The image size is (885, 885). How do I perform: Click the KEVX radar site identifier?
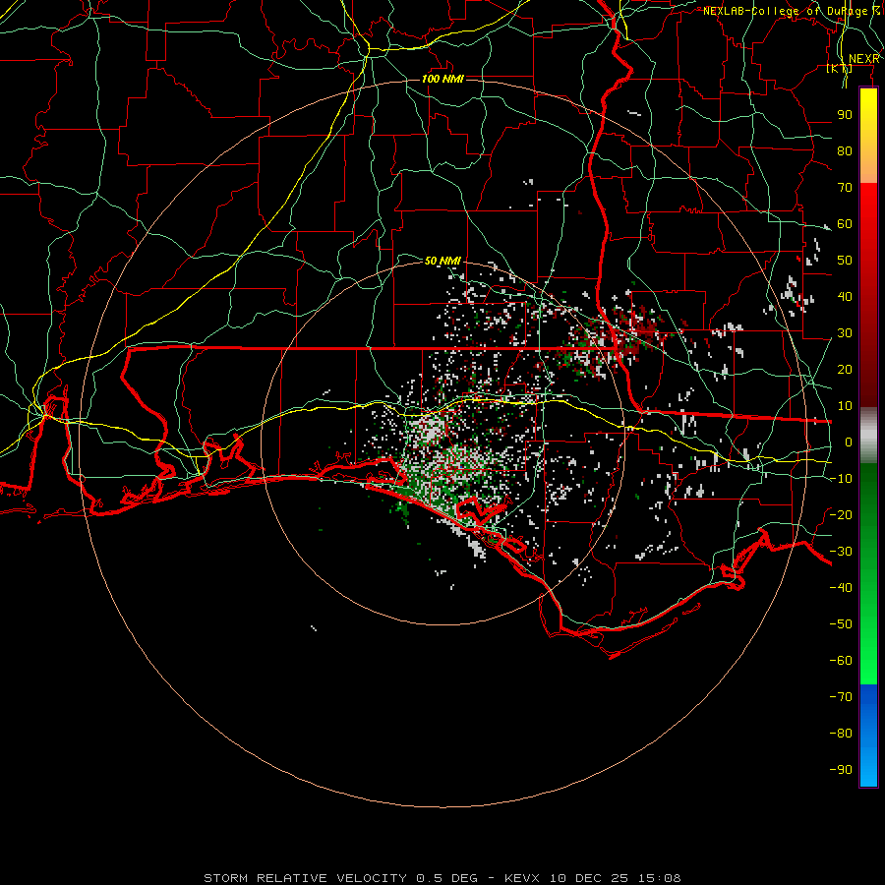tap(522, 878)
